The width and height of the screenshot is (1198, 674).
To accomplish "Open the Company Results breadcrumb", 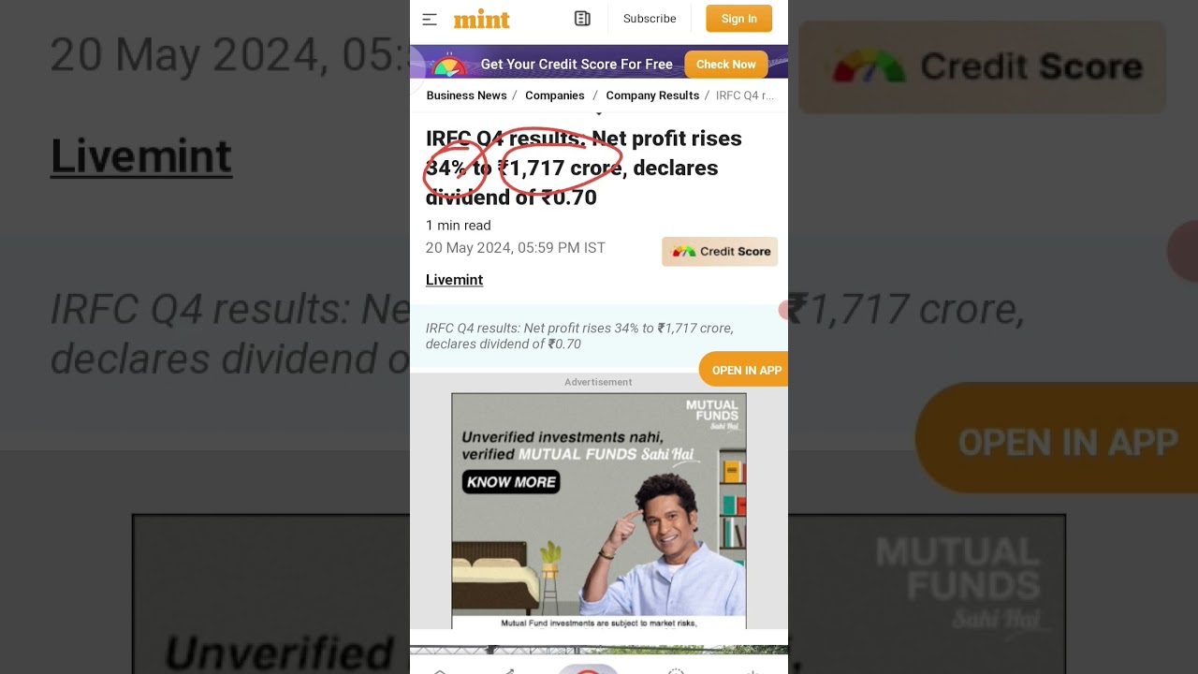I will (652, 95).
